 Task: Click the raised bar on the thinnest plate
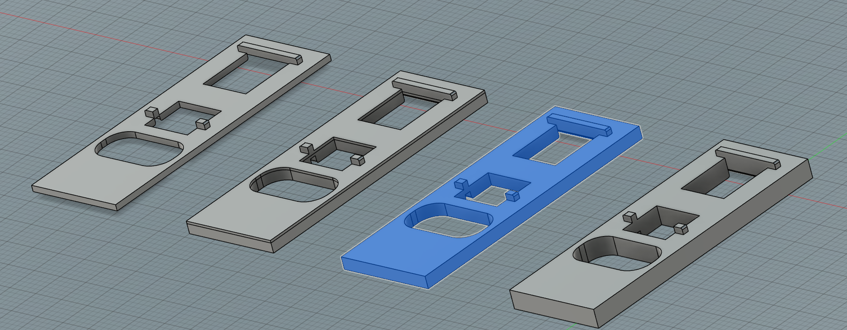click(270, 53)
